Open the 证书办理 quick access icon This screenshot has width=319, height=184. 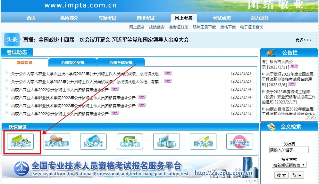coord(203,142)
